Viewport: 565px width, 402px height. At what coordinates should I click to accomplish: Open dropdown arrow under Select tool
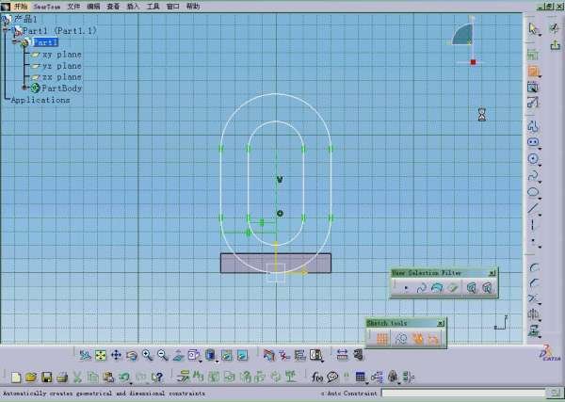click(540, 35)
